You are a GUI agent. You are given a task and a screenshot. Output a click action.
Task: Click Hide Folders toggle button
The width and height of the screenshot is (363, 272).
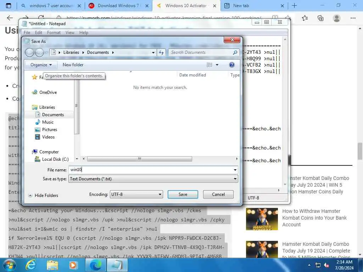43,195
